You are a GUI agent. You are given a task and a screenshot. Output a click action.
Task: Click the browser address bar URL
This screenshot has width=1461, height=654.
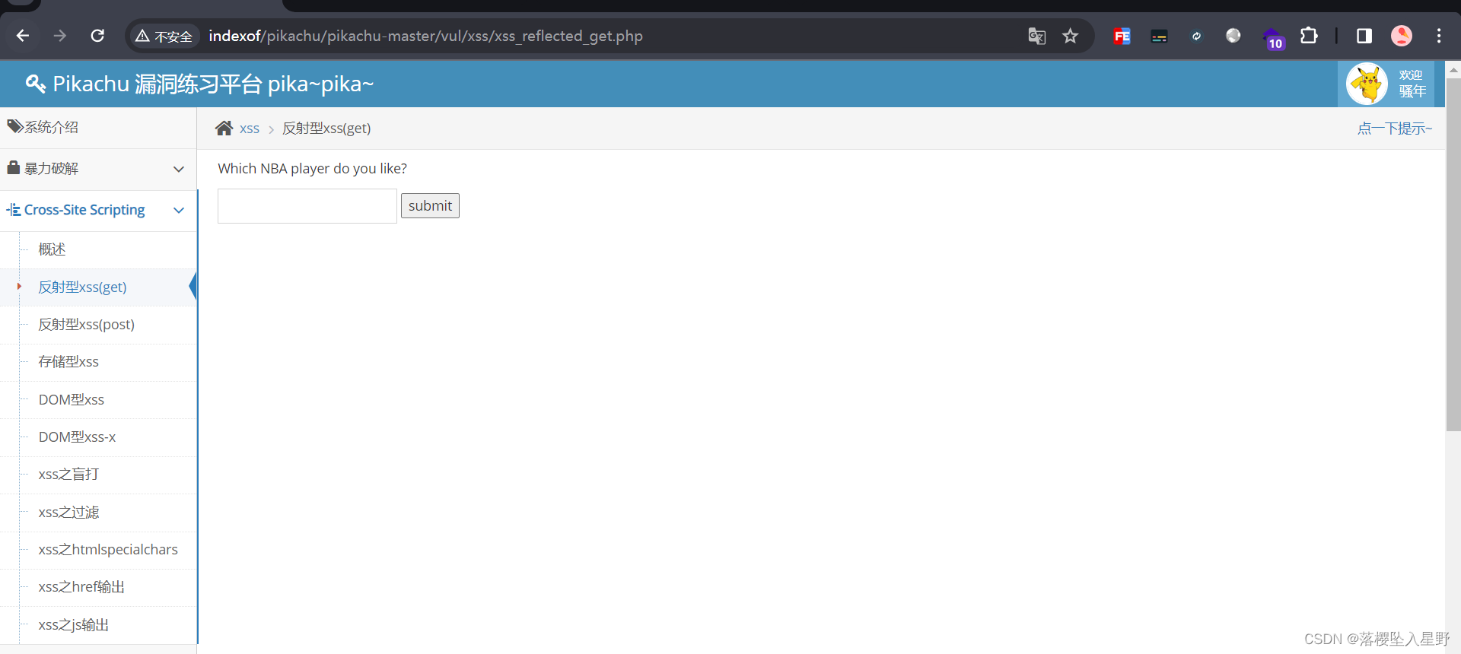pos(425,36)
